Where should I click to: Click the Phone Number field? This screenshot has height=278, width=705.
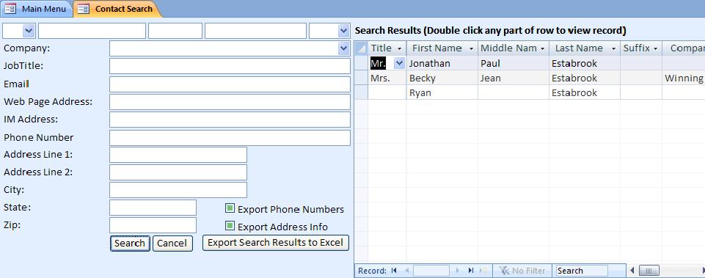coord(230,138)
